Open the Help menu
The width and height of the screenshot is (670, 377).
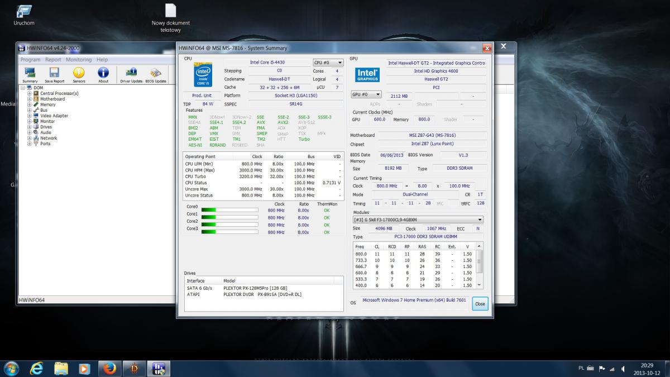[102, 60]
